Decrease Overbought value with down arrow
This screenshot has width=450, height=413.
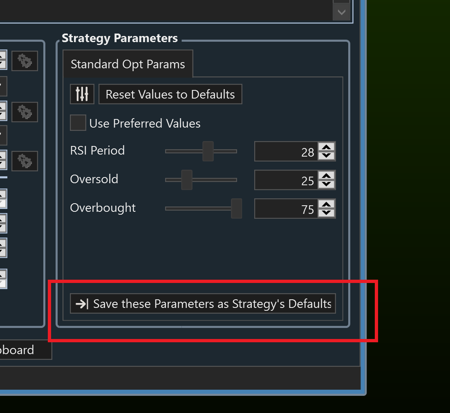(326, 213)
